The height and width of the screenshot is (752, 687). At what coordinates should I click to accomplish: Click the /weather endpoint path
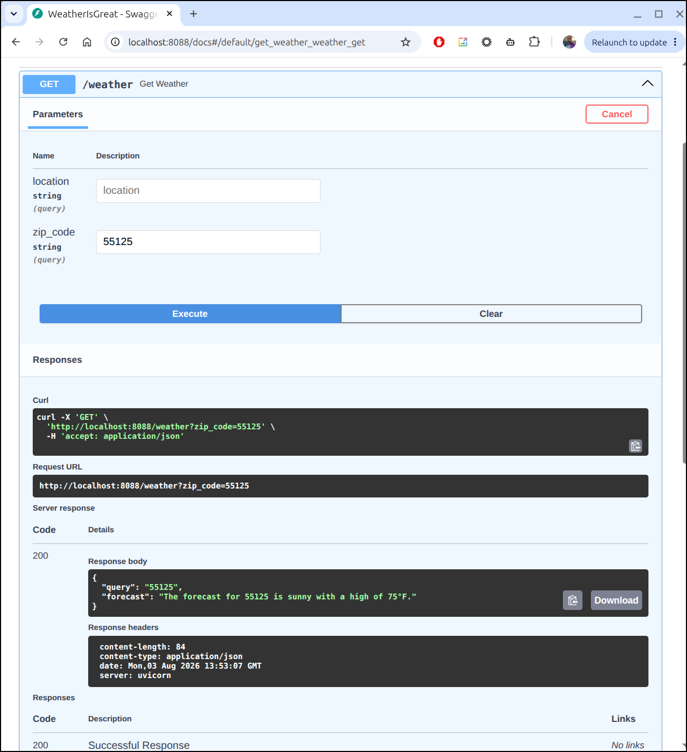coord(108,84)
